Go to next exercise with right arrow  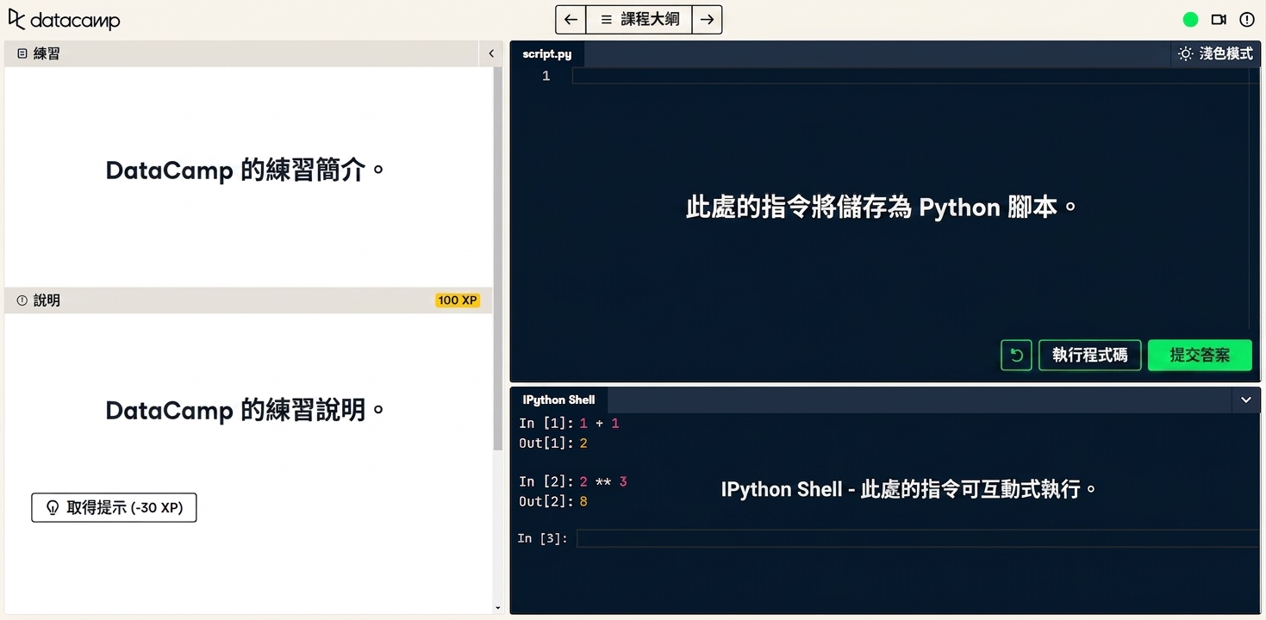tap(707, 19)
